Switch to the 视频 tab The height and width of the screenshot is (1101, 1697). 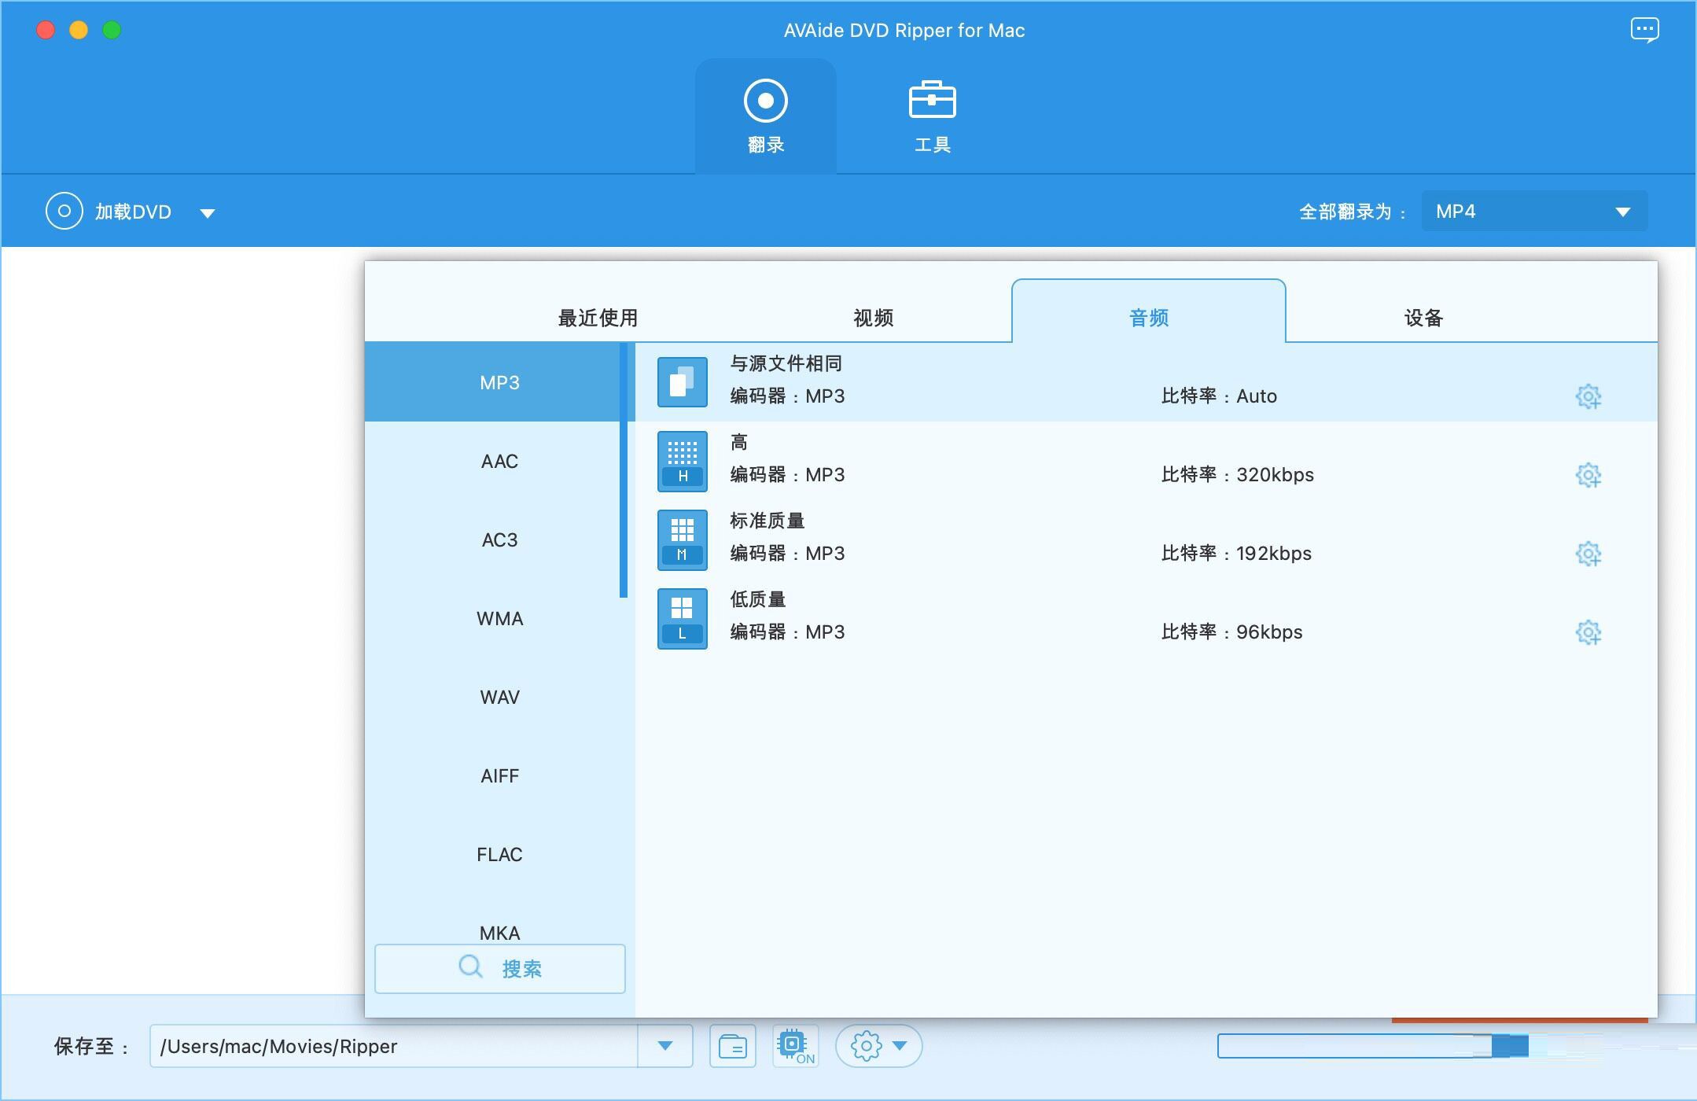click(x=873, y=318)
